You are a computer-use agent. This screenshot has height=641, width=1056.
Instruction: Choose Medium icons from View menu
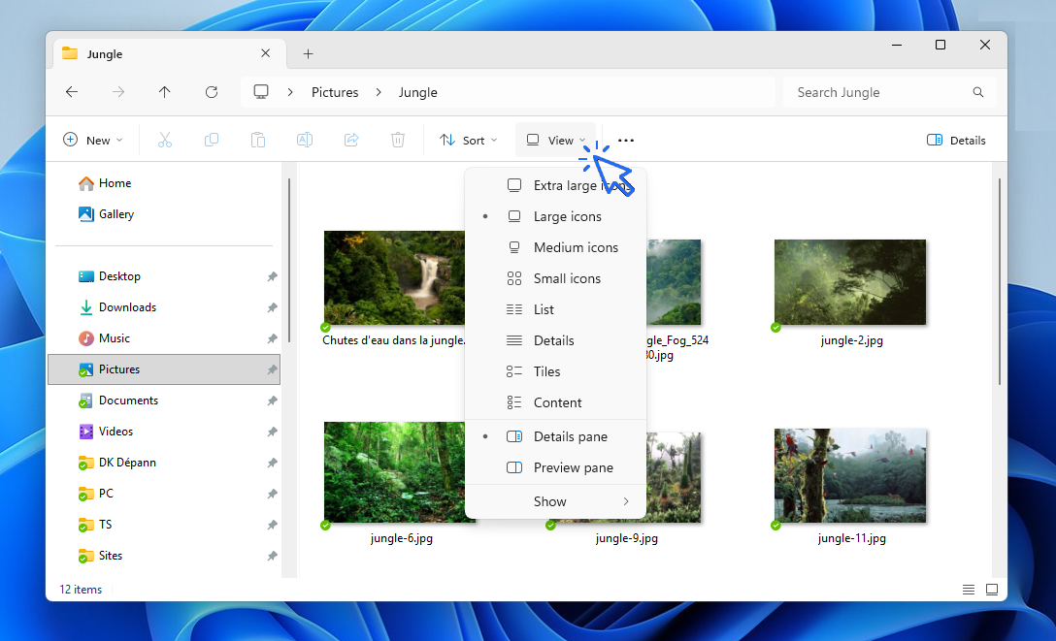[575, 247]
